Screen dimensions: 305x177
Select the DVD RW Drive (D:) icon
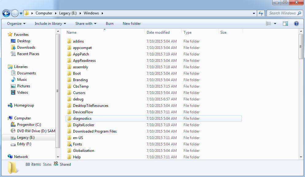13,131
